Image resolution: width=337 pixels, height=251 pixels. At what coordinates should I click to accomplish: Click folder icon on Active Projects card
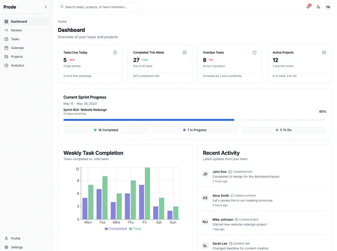324,52
